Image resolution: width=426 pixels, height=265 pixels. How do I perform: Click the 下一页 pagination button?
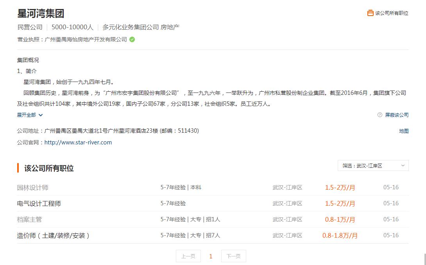[x=233, y=256]
